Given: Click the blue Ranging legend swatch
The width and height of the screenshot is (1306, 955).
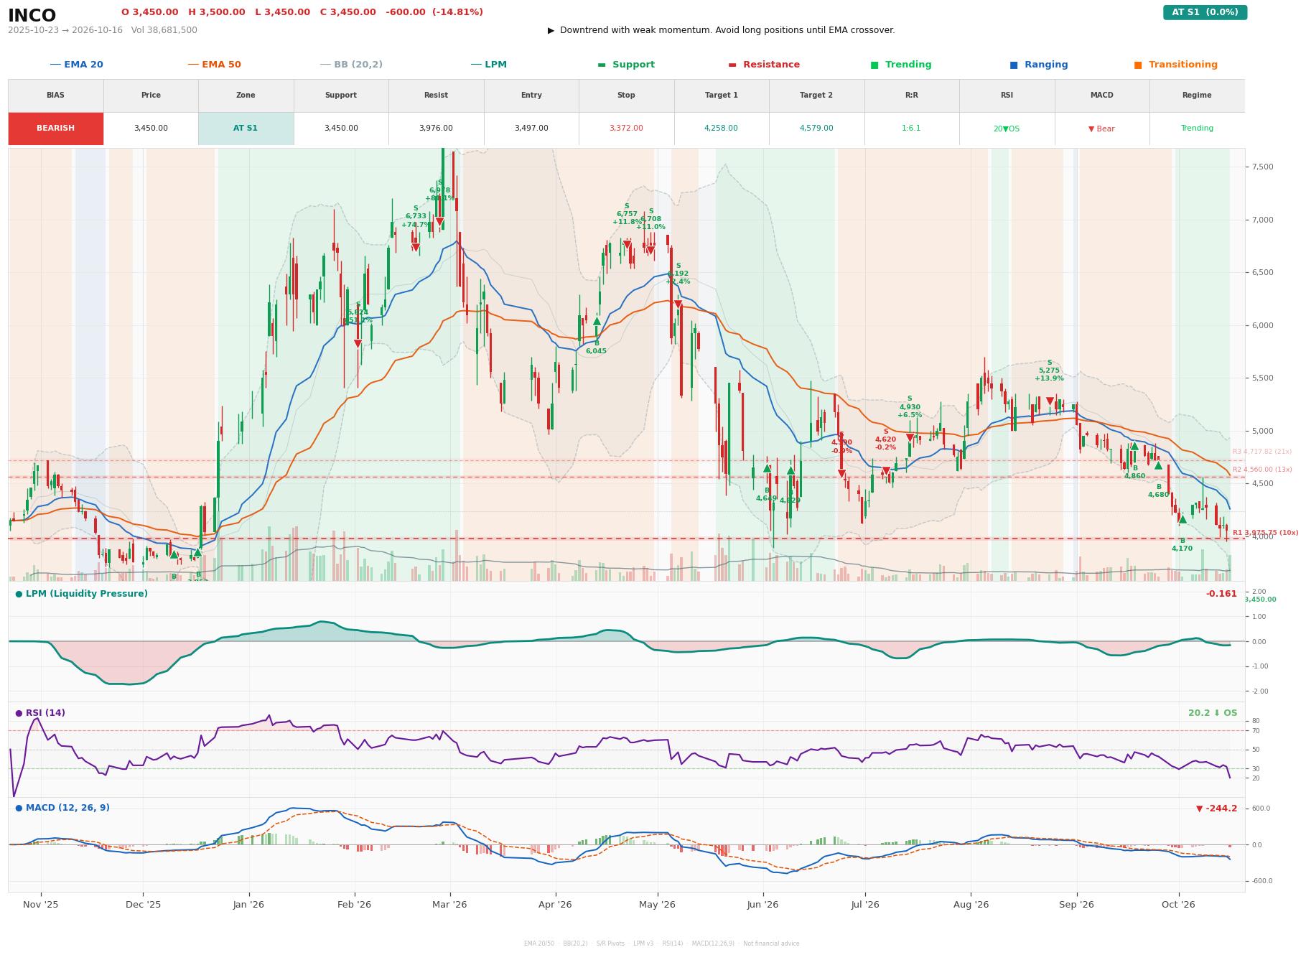Looking at the screenshot, I should 1014,65.
